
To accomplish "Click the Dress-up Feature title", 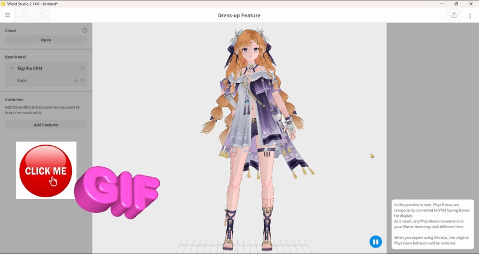I will click(239, 16).
